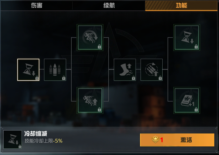
Task: Click the lock badge on the preview thumbnail
Action: [20, 146]
